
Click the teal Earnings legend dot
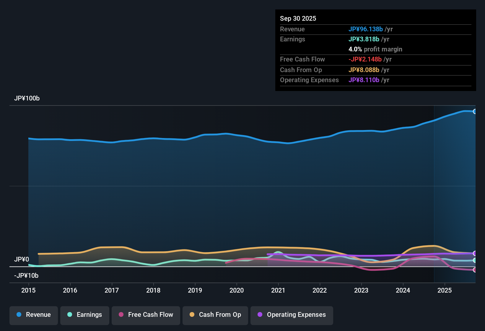coord(70,315)
